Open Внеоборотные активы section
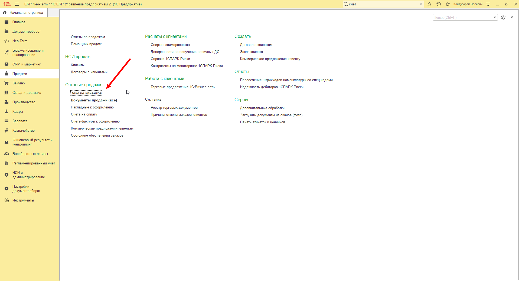519x281 pixels. click(x=30, y=154)
